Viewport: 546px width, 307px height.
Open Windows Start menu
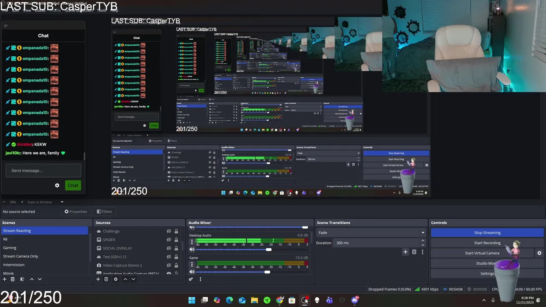point(192,300)
